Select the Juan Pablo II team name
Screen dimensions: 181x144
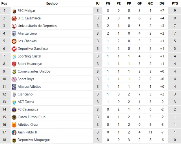[27, 132]
